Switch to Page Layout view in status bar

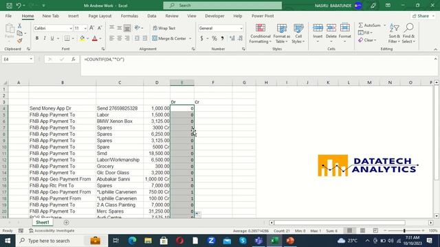pyautogui.click(x=362, y=231)
